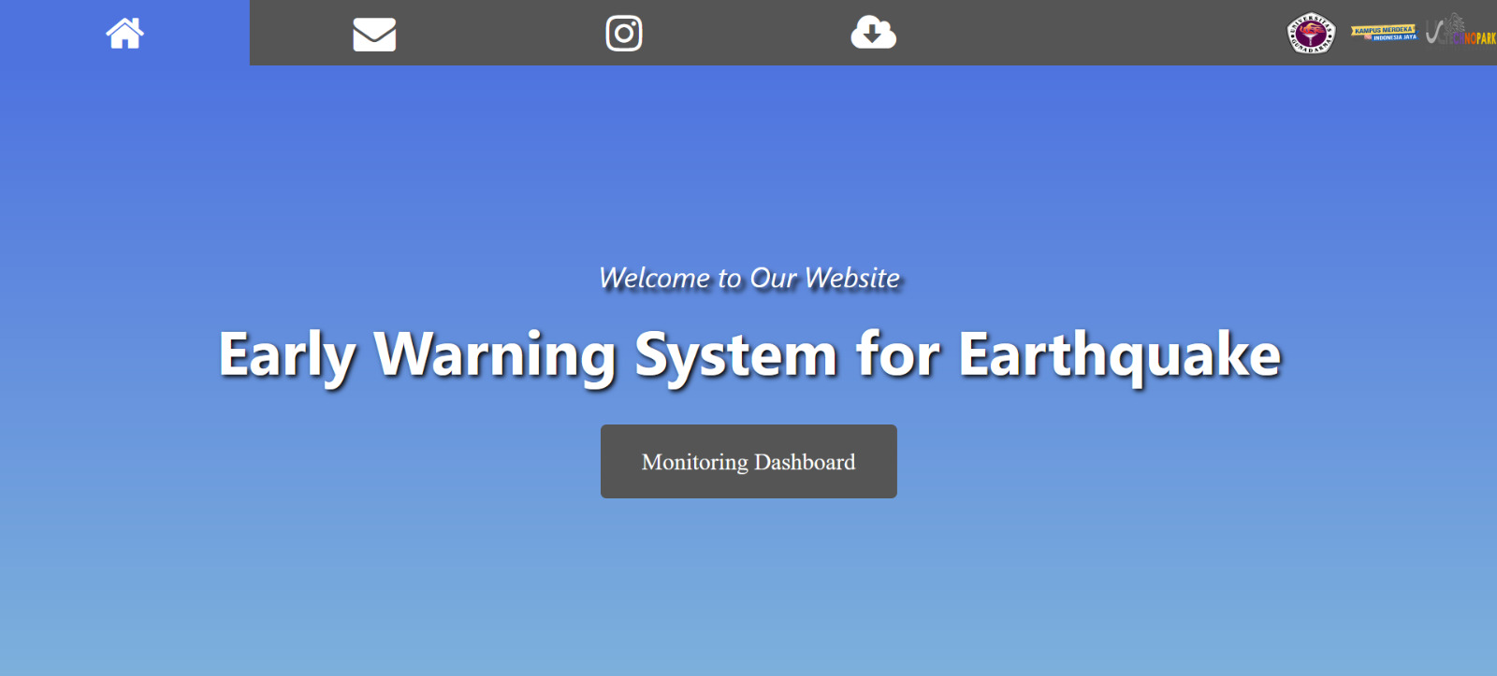Image resolution: width=1497 pixels, height=676 pixels.
Task: Click the 'Early Warning System for Earthquake' heading
Action: click(x=748, y=354)
